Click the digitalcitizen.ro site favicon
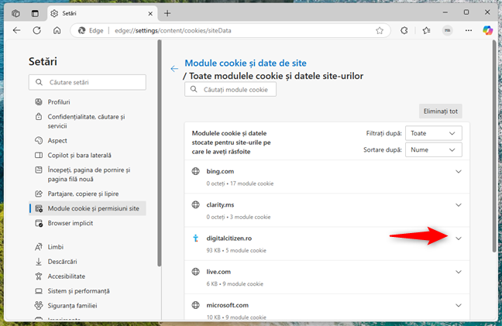 point(196,238)
